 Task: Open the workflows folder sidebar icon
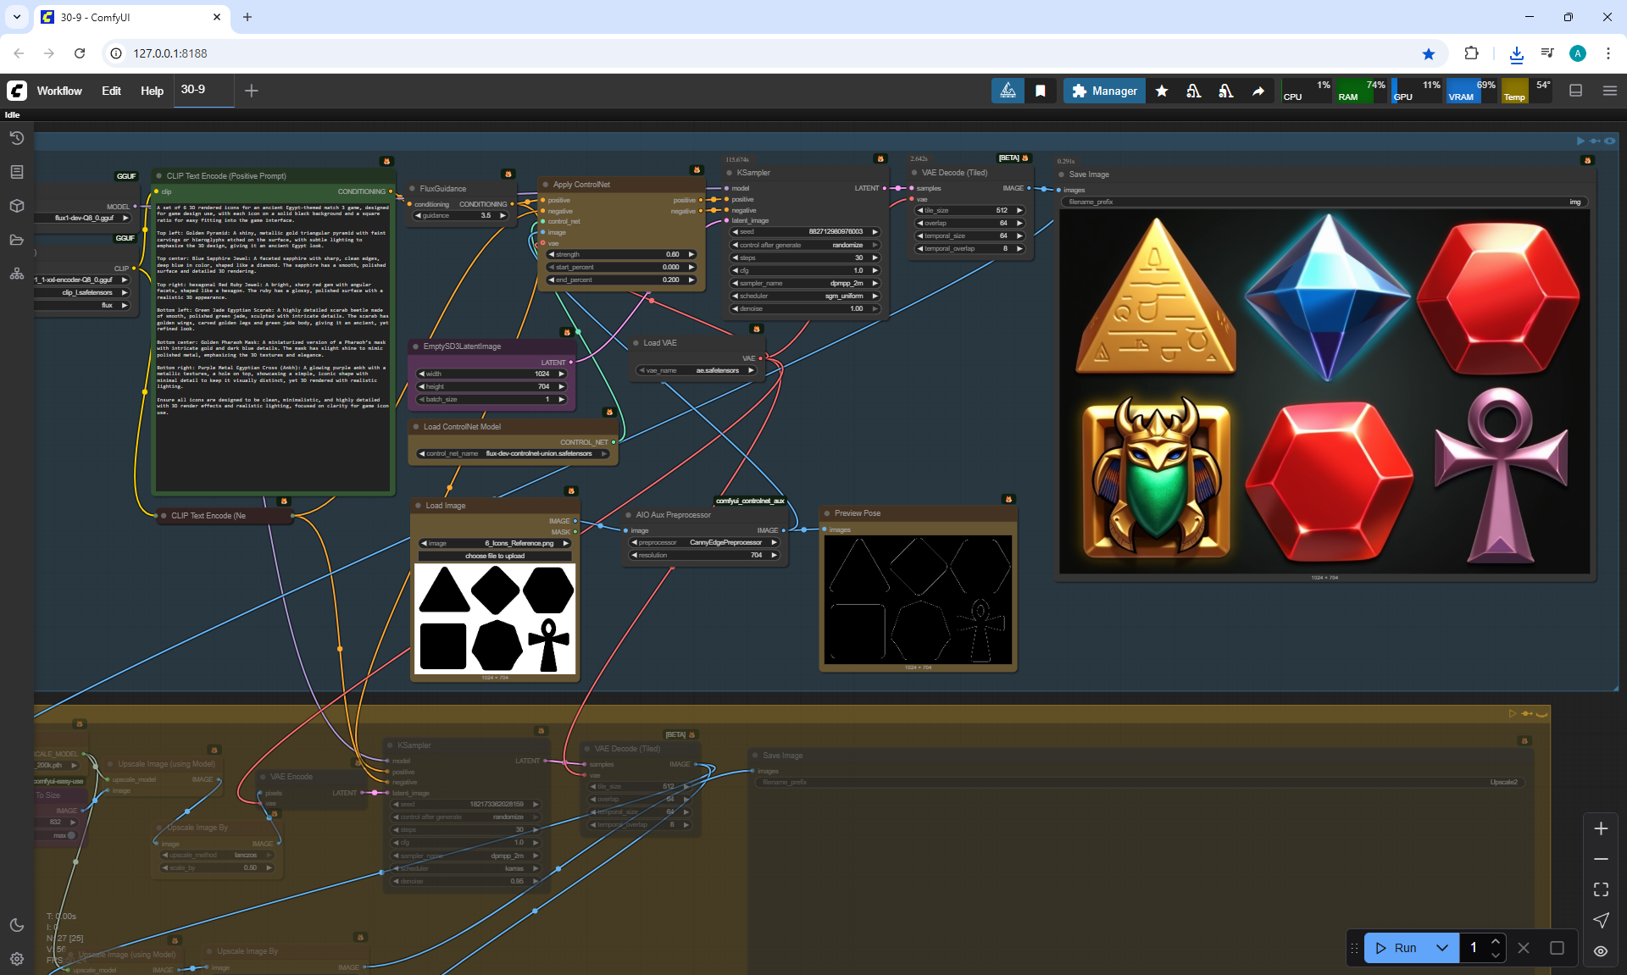(x=16, y=240)
